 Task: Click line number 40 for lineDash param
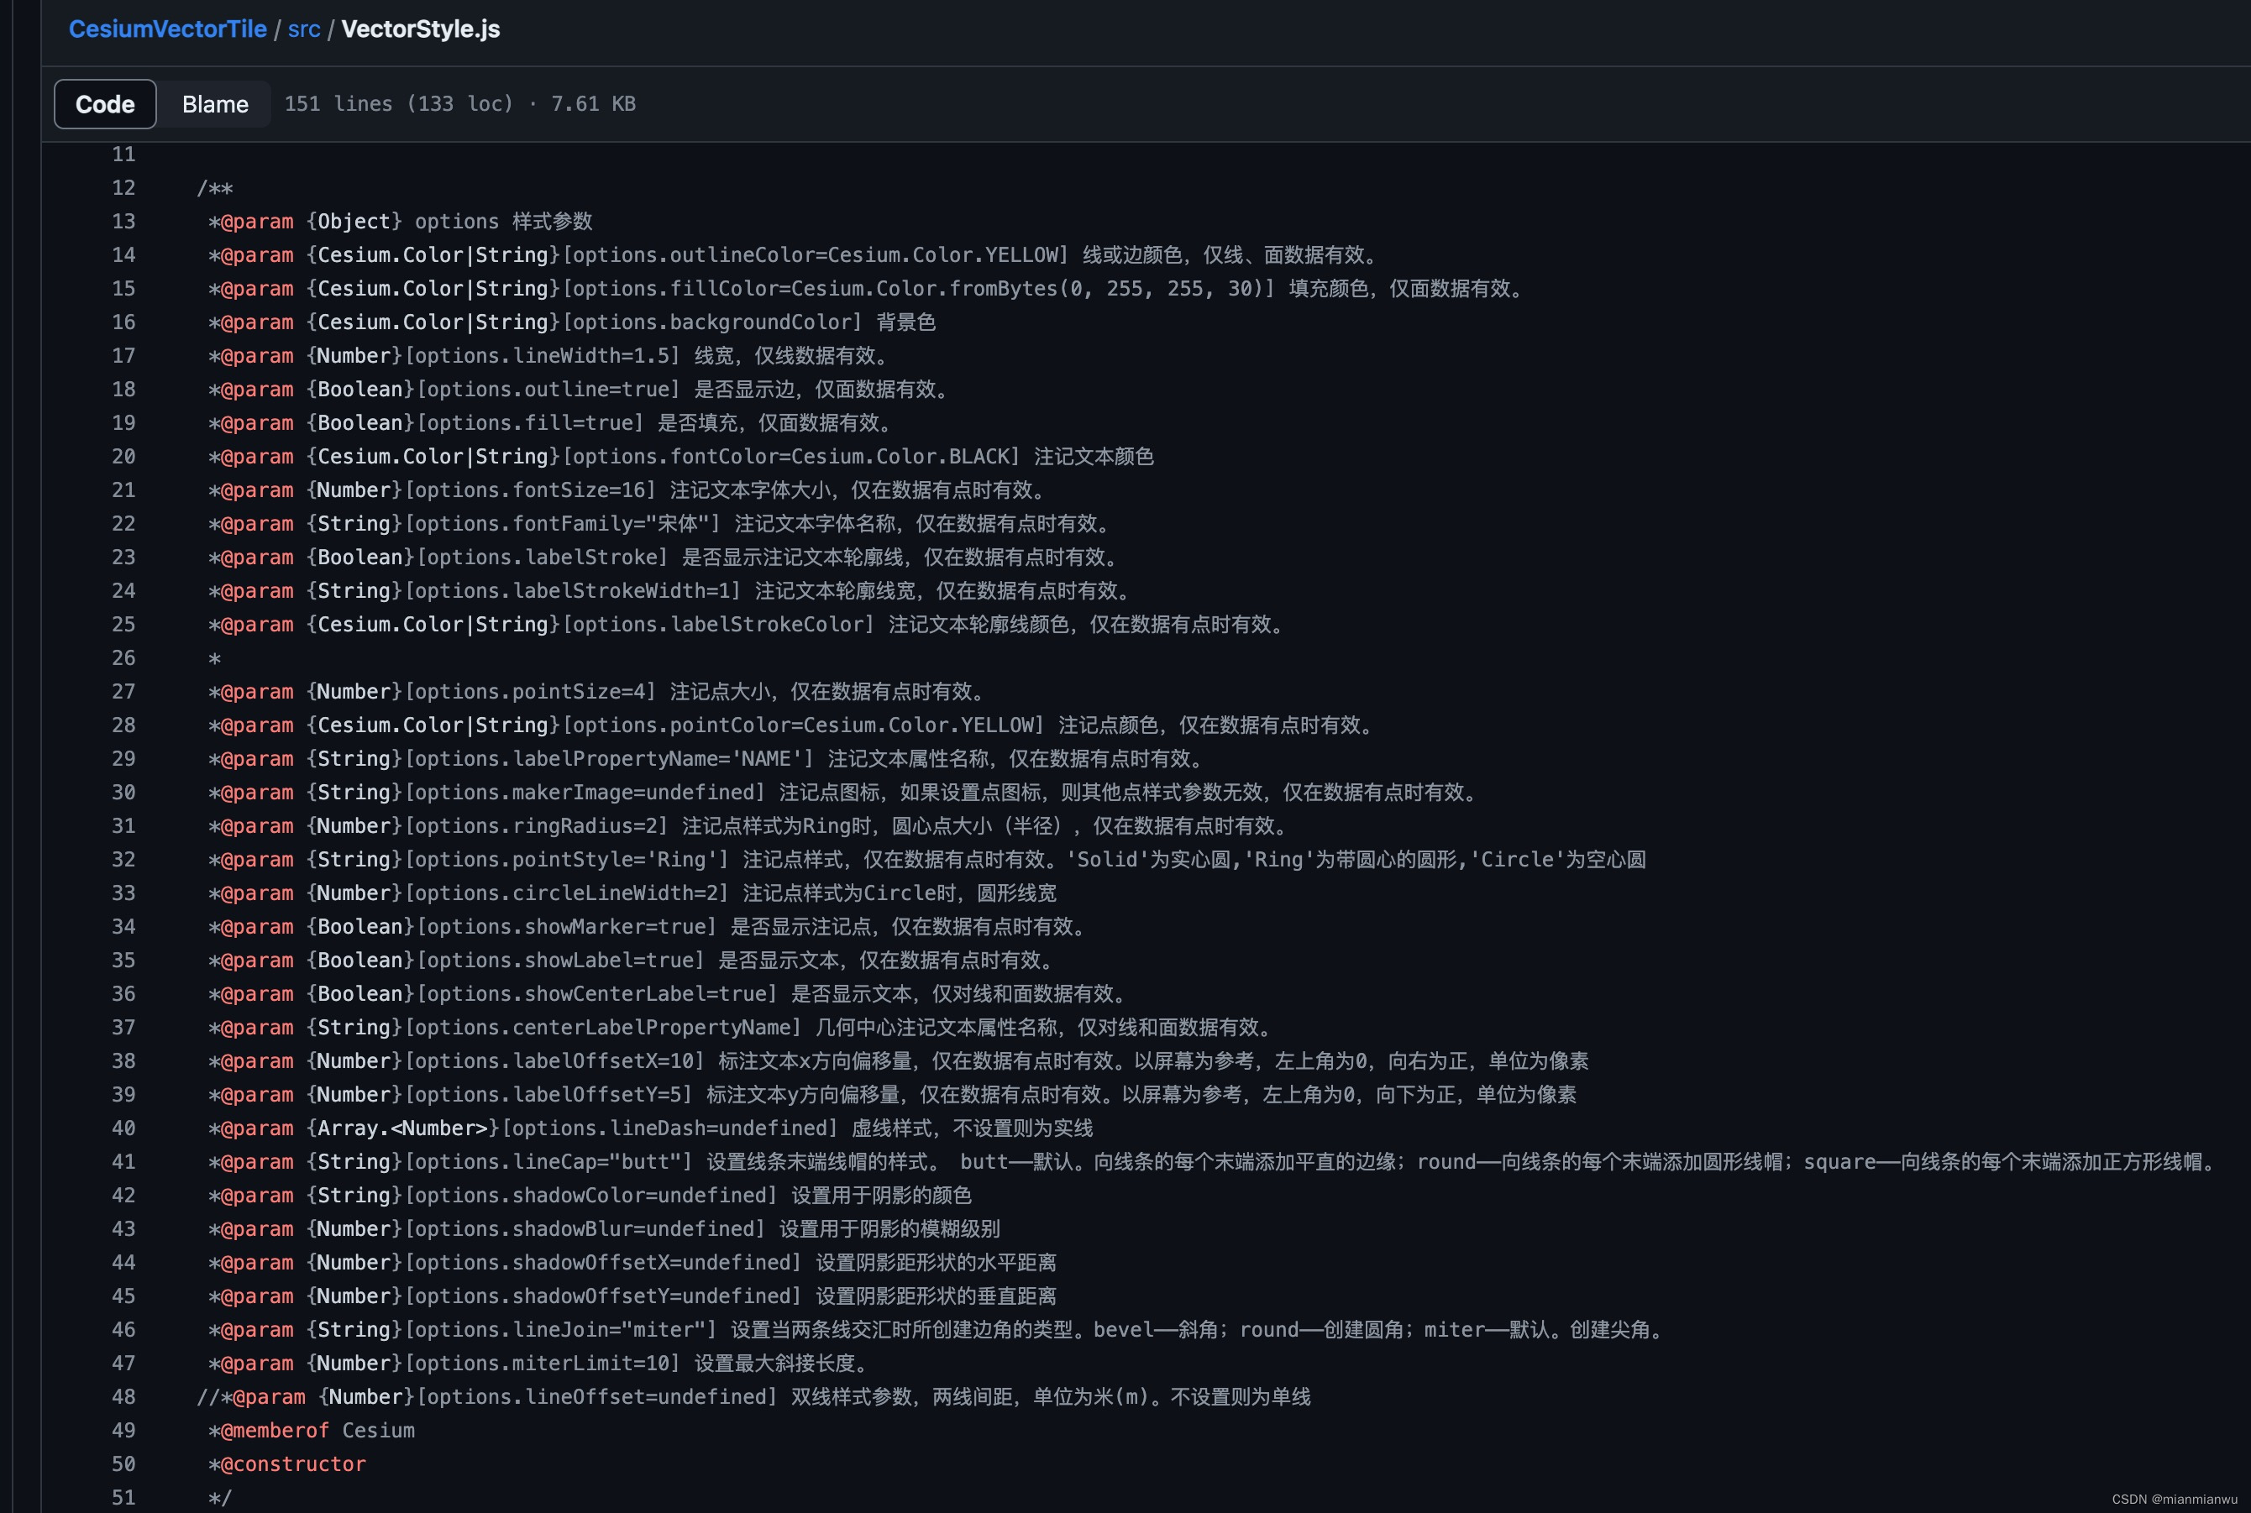pyautogui.click(x=123, y=1128)
